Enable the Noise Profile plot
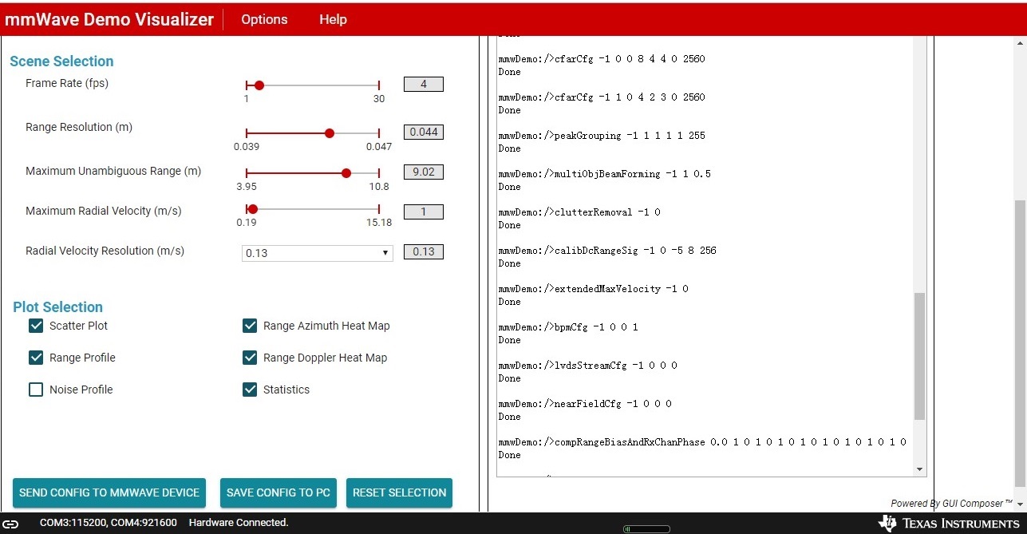Viewport: 1027px width, 534px height. 36,390
